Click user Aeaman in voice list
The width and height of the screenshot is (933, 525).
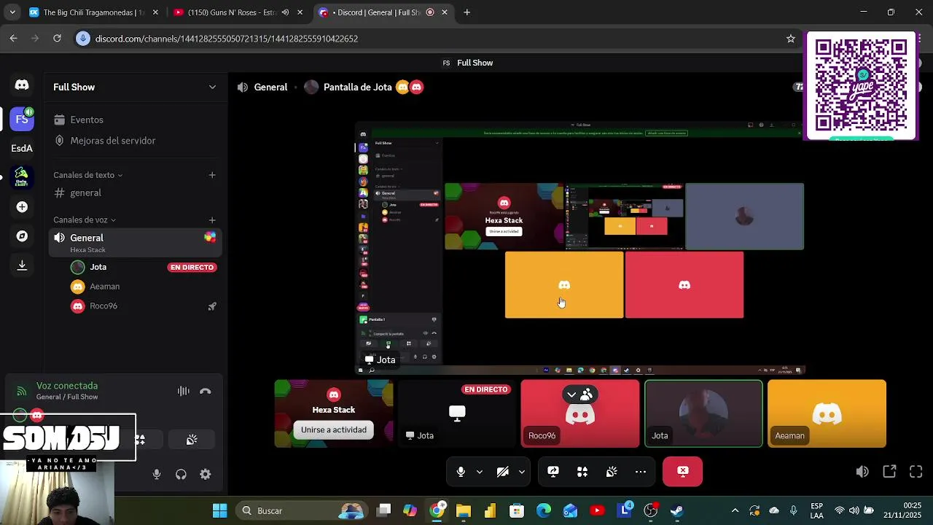tap(104, 287)
